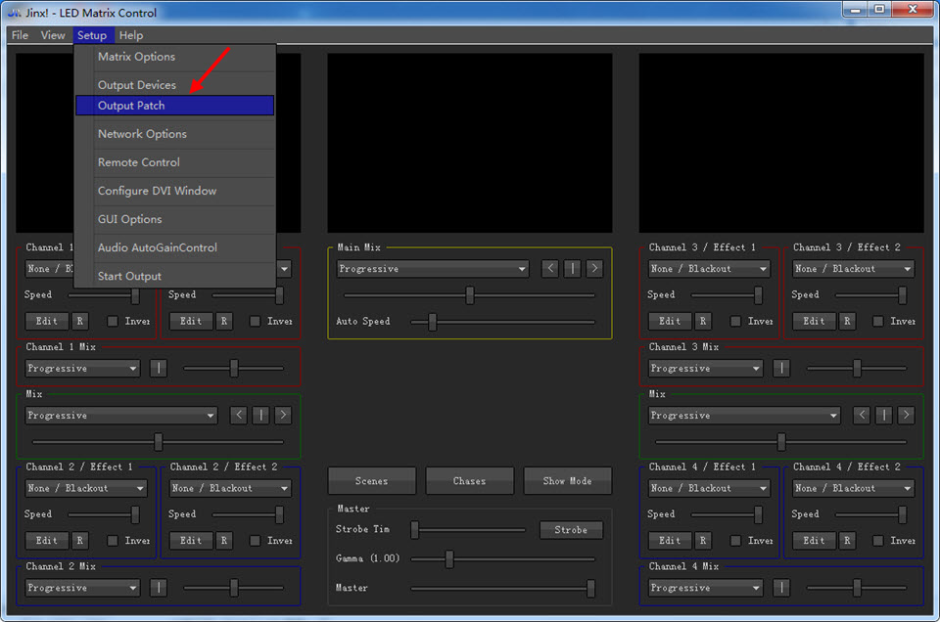Click the Main Mix previous arrow button
940x622 pixels.
(549, 268)
